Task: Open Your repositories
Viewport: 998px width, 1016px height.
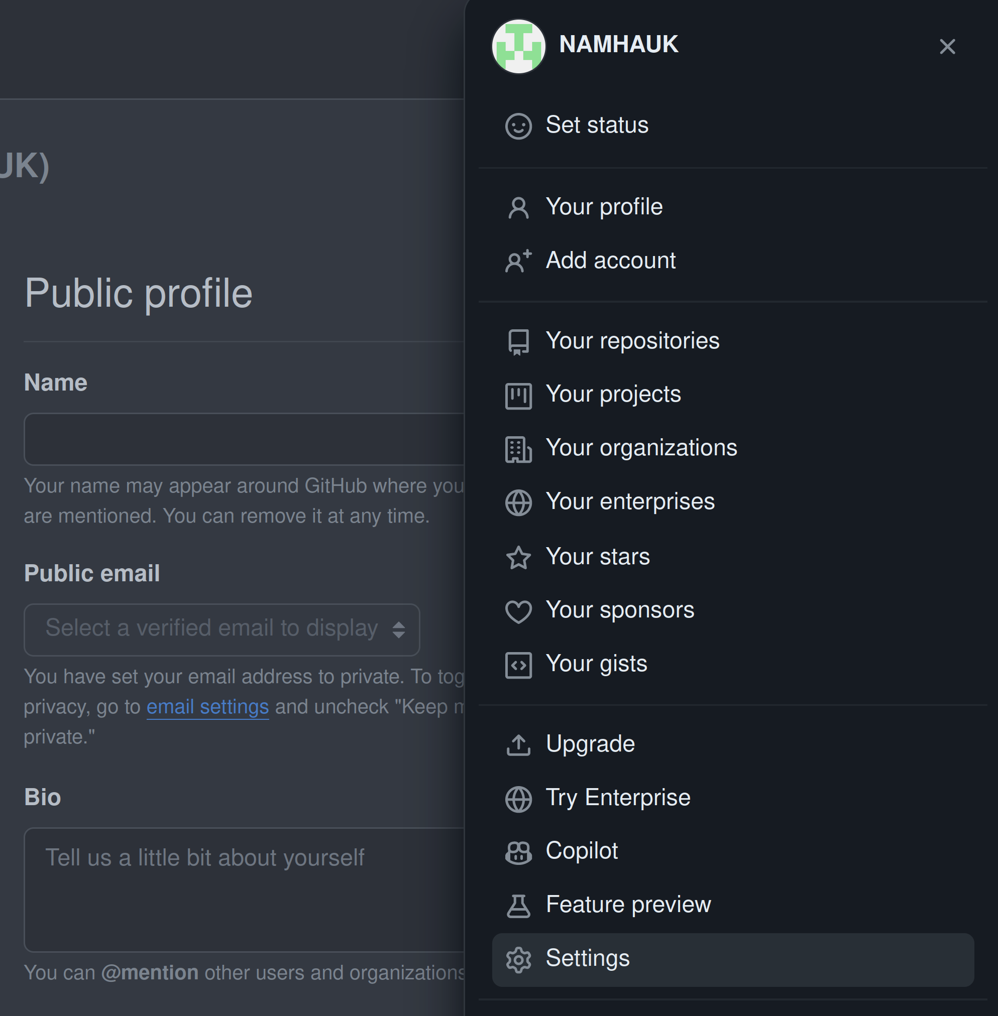Action: point(733,342)
